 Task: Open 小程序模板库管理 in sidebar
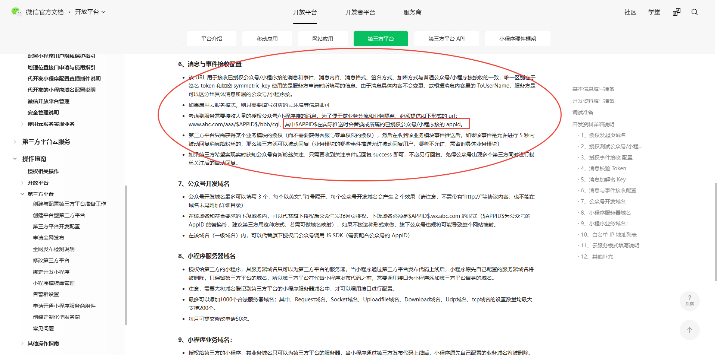point(54,283)
